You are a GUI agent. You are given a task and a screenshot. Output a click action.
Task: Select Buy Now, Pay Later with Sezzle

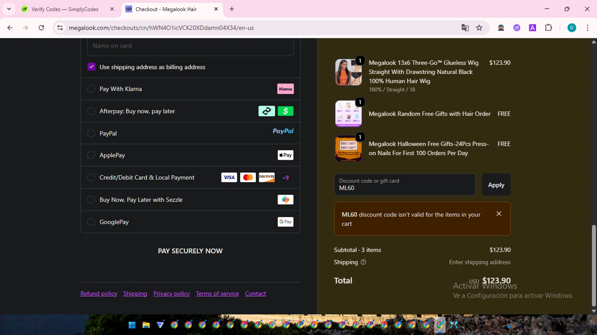click(91, 200)
